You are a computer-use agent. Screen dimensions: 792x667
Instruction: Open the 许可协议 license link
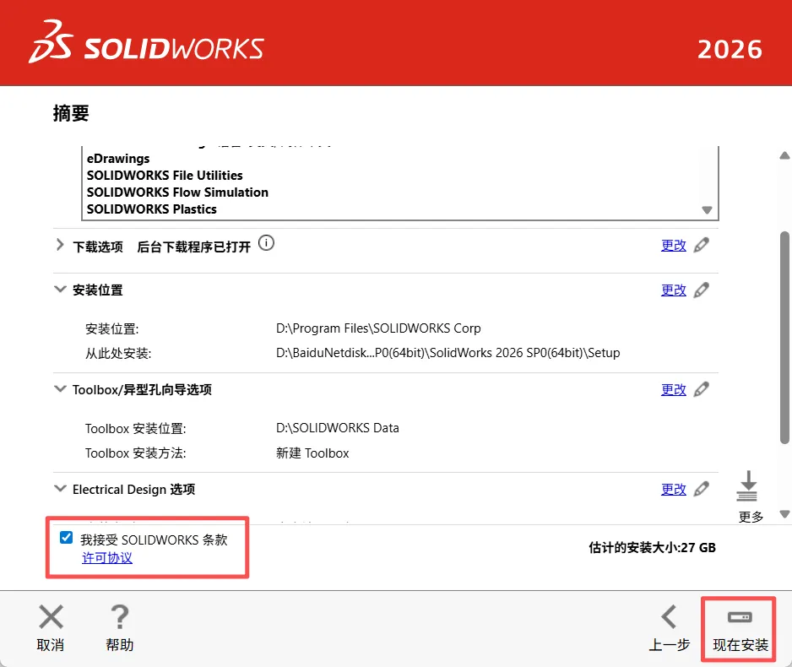tap(107, 558)
